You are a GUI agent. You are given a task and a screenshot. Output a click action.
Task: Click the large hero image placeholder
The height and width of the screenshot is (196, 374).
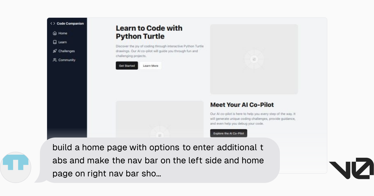point(254,59)
